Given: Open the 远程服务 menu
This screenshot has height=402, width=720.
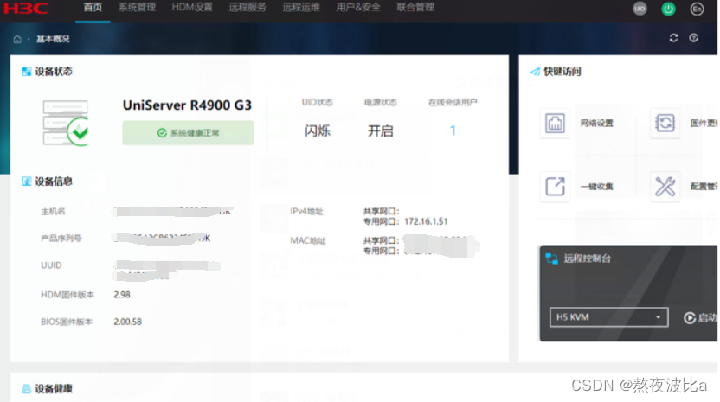Looking at the screenshot, I should point(247,7).
